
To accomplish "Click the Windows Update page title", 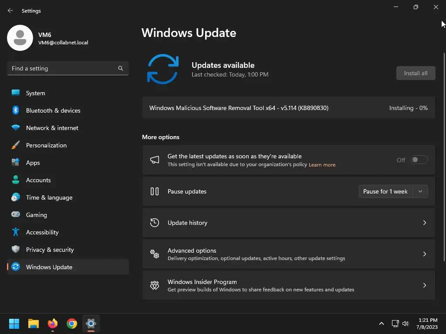I will pos(189,33).
